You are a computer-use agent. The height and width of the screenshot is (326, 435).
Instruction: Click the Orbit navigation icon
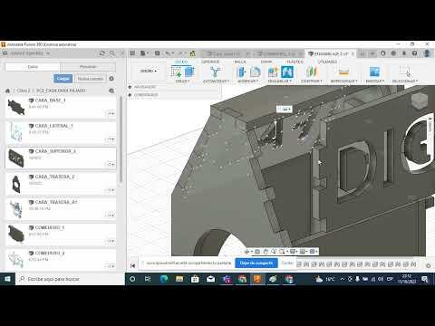coord(247,252)
